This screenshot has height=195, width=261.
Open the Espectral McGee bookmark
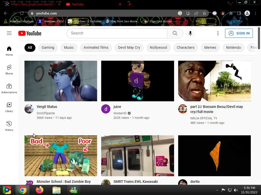click(158, 21)
